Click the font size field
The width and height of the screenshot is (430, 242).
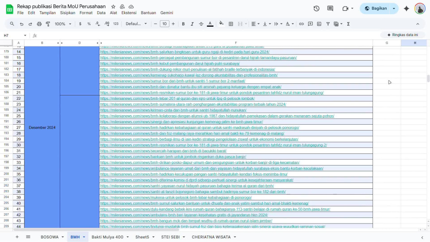[164, 24]
